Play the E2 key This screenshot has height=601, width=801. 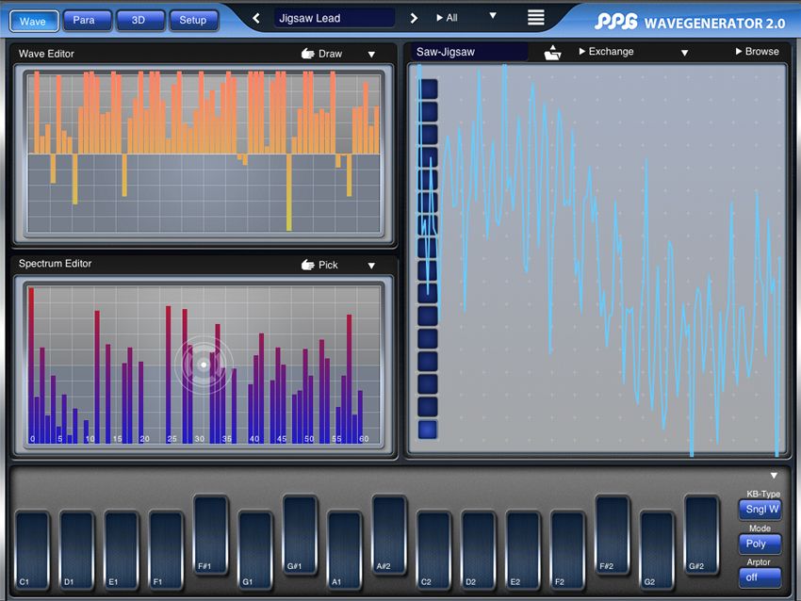coord(523,550)
